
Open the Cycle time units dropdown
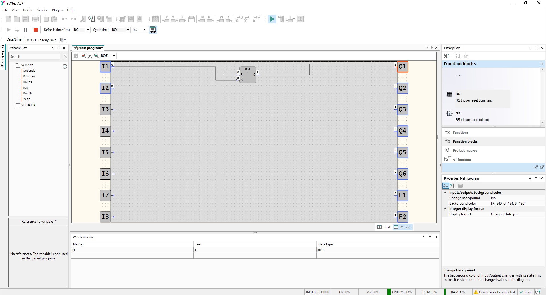click(x=144, y=30)
